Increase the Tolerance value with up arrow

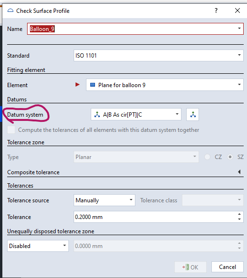coord(239,214)
